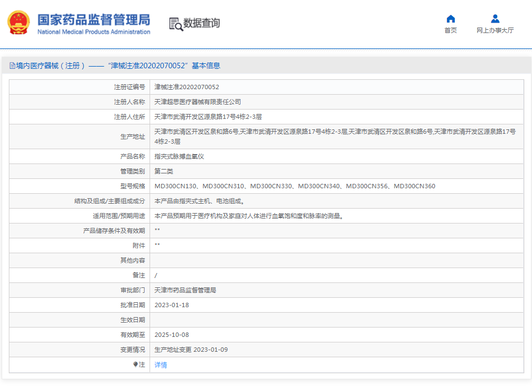The height and width of the screenshot is (387, 532).
Task: Click the document icon before 境内医疗器械
Action: pyautogui.click(x=12, y=66)
